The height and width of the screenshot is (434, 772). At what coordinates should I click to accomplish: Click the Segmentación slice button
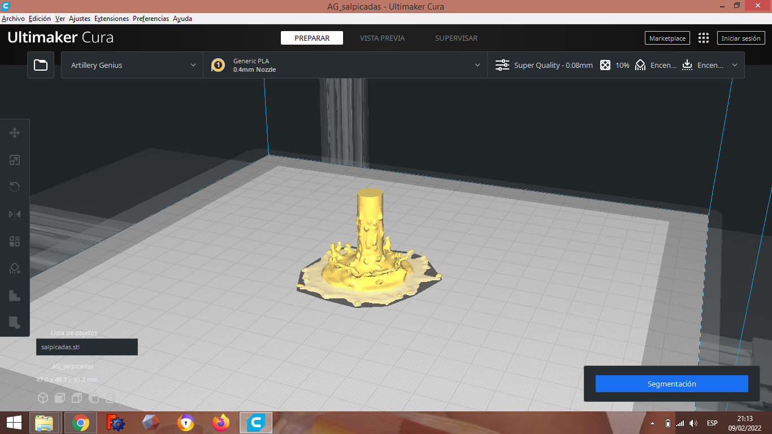pos(672,384)
